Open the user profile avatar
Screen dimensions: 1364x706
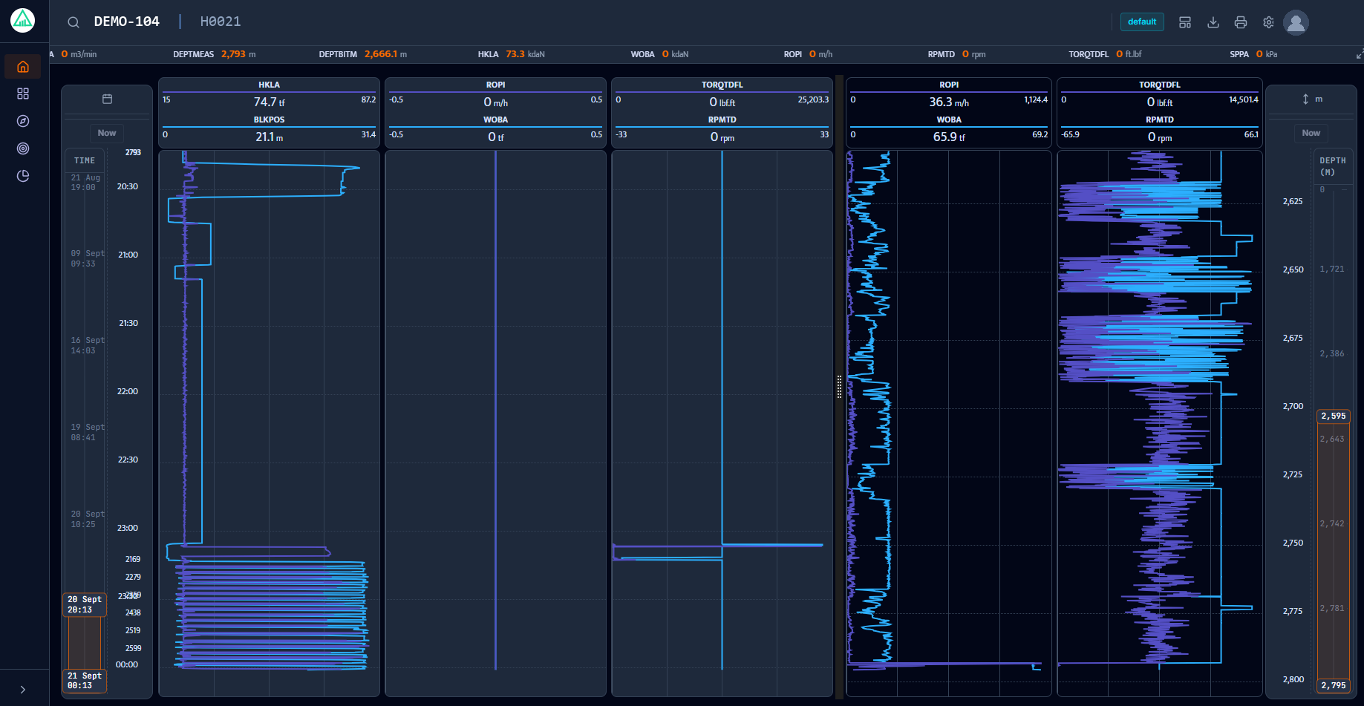click(x=1296, y=22)
